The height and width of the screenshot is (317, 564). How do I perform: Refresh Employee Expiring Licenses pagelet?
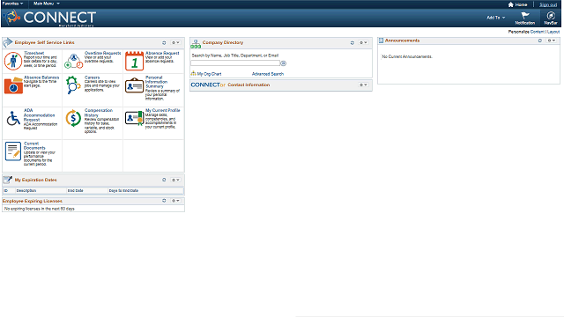(164, 201)
